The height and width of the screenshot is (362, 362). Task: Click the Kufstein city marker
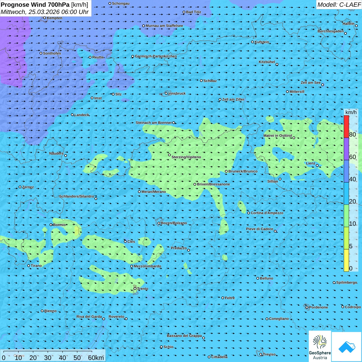(x=253, y=42)
